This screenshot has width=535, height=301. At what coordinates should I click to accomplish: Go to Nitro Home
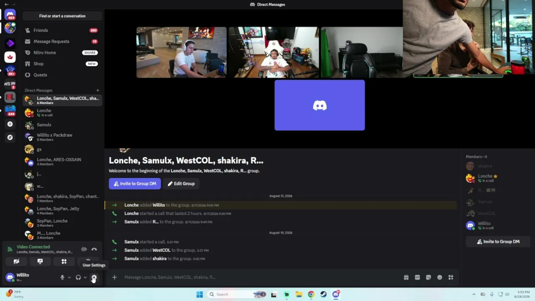coord(62,53)
